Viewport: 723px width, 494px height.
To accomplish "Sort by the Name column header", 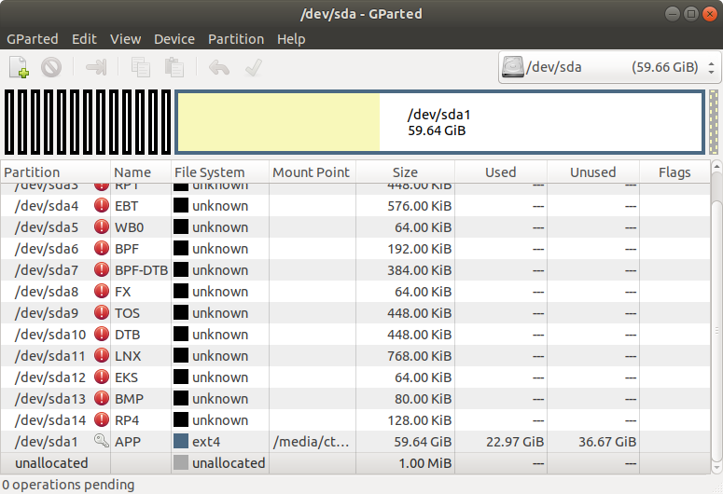I will pyautogui.click(x=141, y=172).
